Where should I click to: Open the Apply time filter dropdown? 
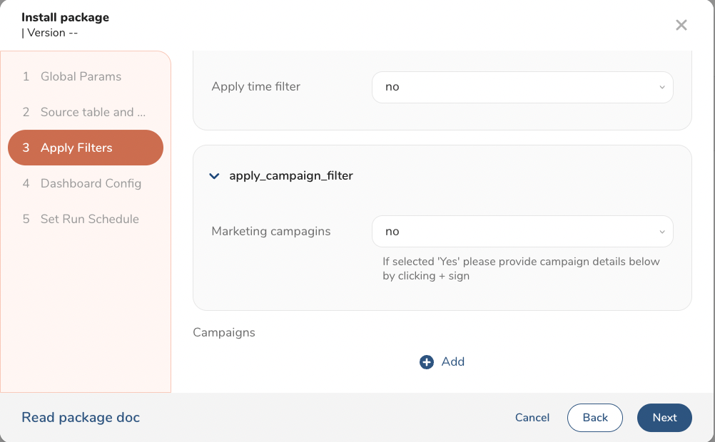(522, 87)
